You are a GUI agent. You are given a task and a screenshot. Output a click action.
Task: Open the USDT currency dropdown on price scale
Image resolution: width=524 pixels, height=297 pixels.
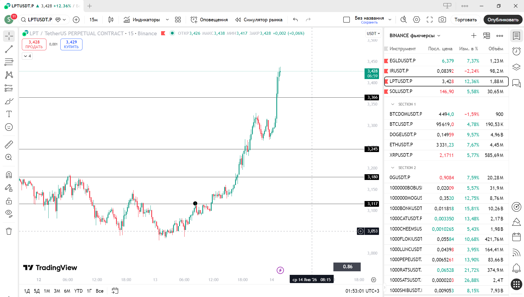[x=373, y=33]
